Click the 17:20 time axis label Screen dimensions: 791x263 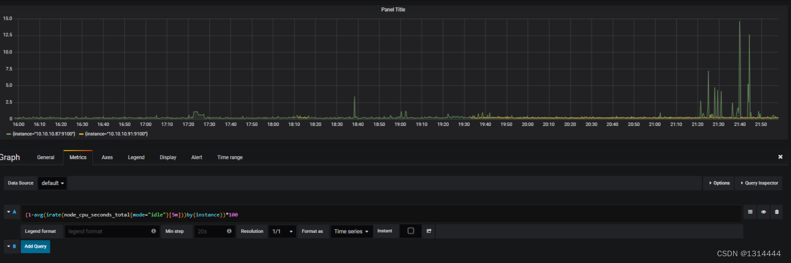[188, 124]
